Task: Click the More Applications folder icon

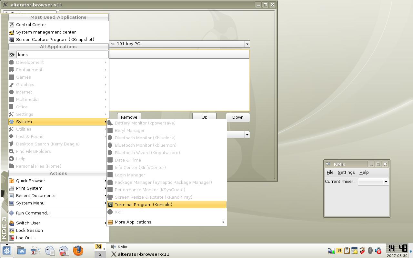Action: click(110, 222)
